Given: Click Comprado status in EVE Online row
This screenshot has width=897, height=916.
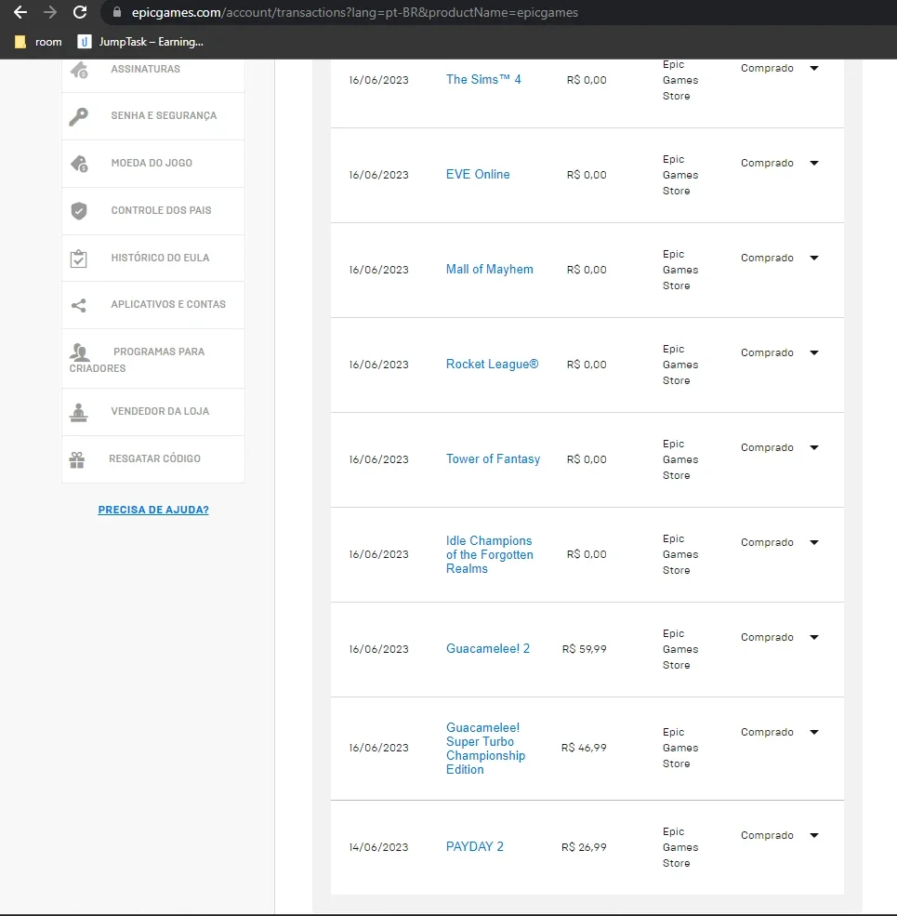Looking at the screenshot, I should [767, 163].
